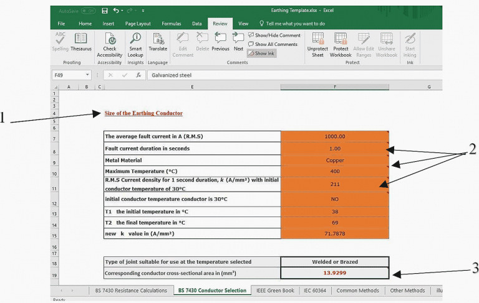
Task: Go to the Next comment
Action: click(238, 42)
